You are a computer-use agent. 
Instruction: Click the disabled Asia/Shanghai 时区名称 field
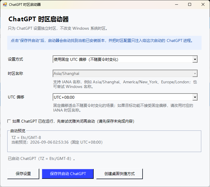125,73
